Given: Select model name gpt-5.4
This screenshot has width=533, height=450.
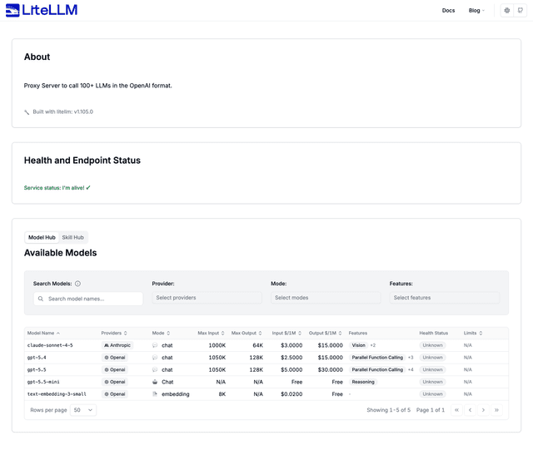Looking at the screenshot, I should [37, 358].
